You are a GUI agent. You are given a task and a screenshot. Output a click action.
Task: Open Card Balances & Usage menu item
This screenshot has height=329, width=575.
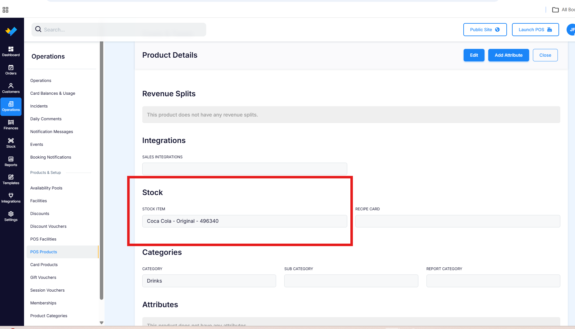(x=53, y=93)
